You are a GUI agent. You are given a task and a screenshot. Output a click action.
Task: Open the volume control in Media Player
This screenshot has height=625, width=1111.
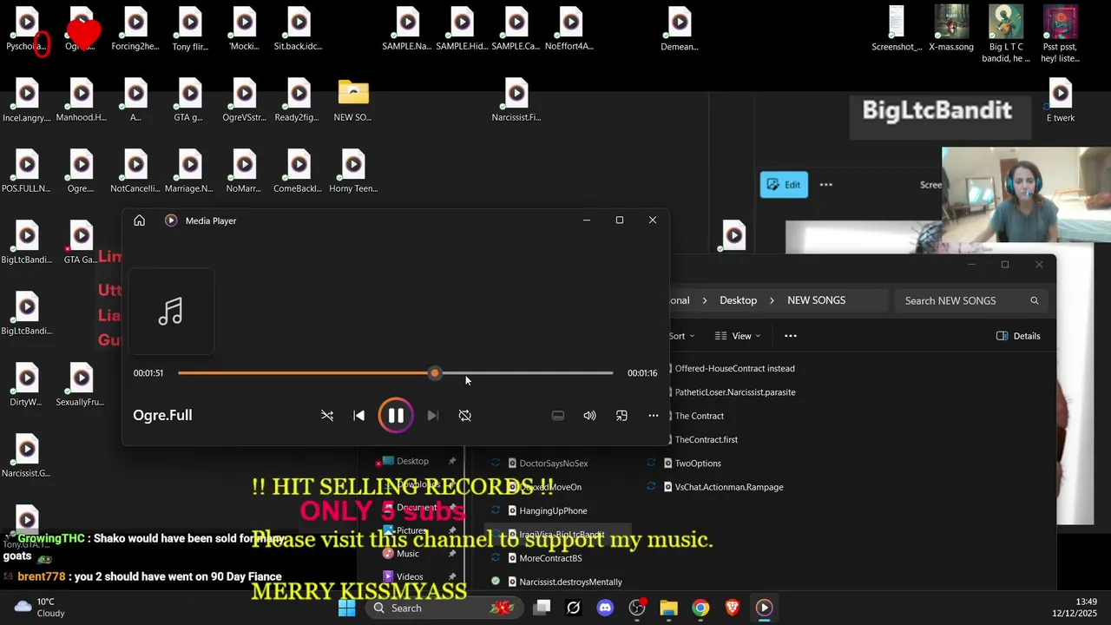(x=589, y=416)
